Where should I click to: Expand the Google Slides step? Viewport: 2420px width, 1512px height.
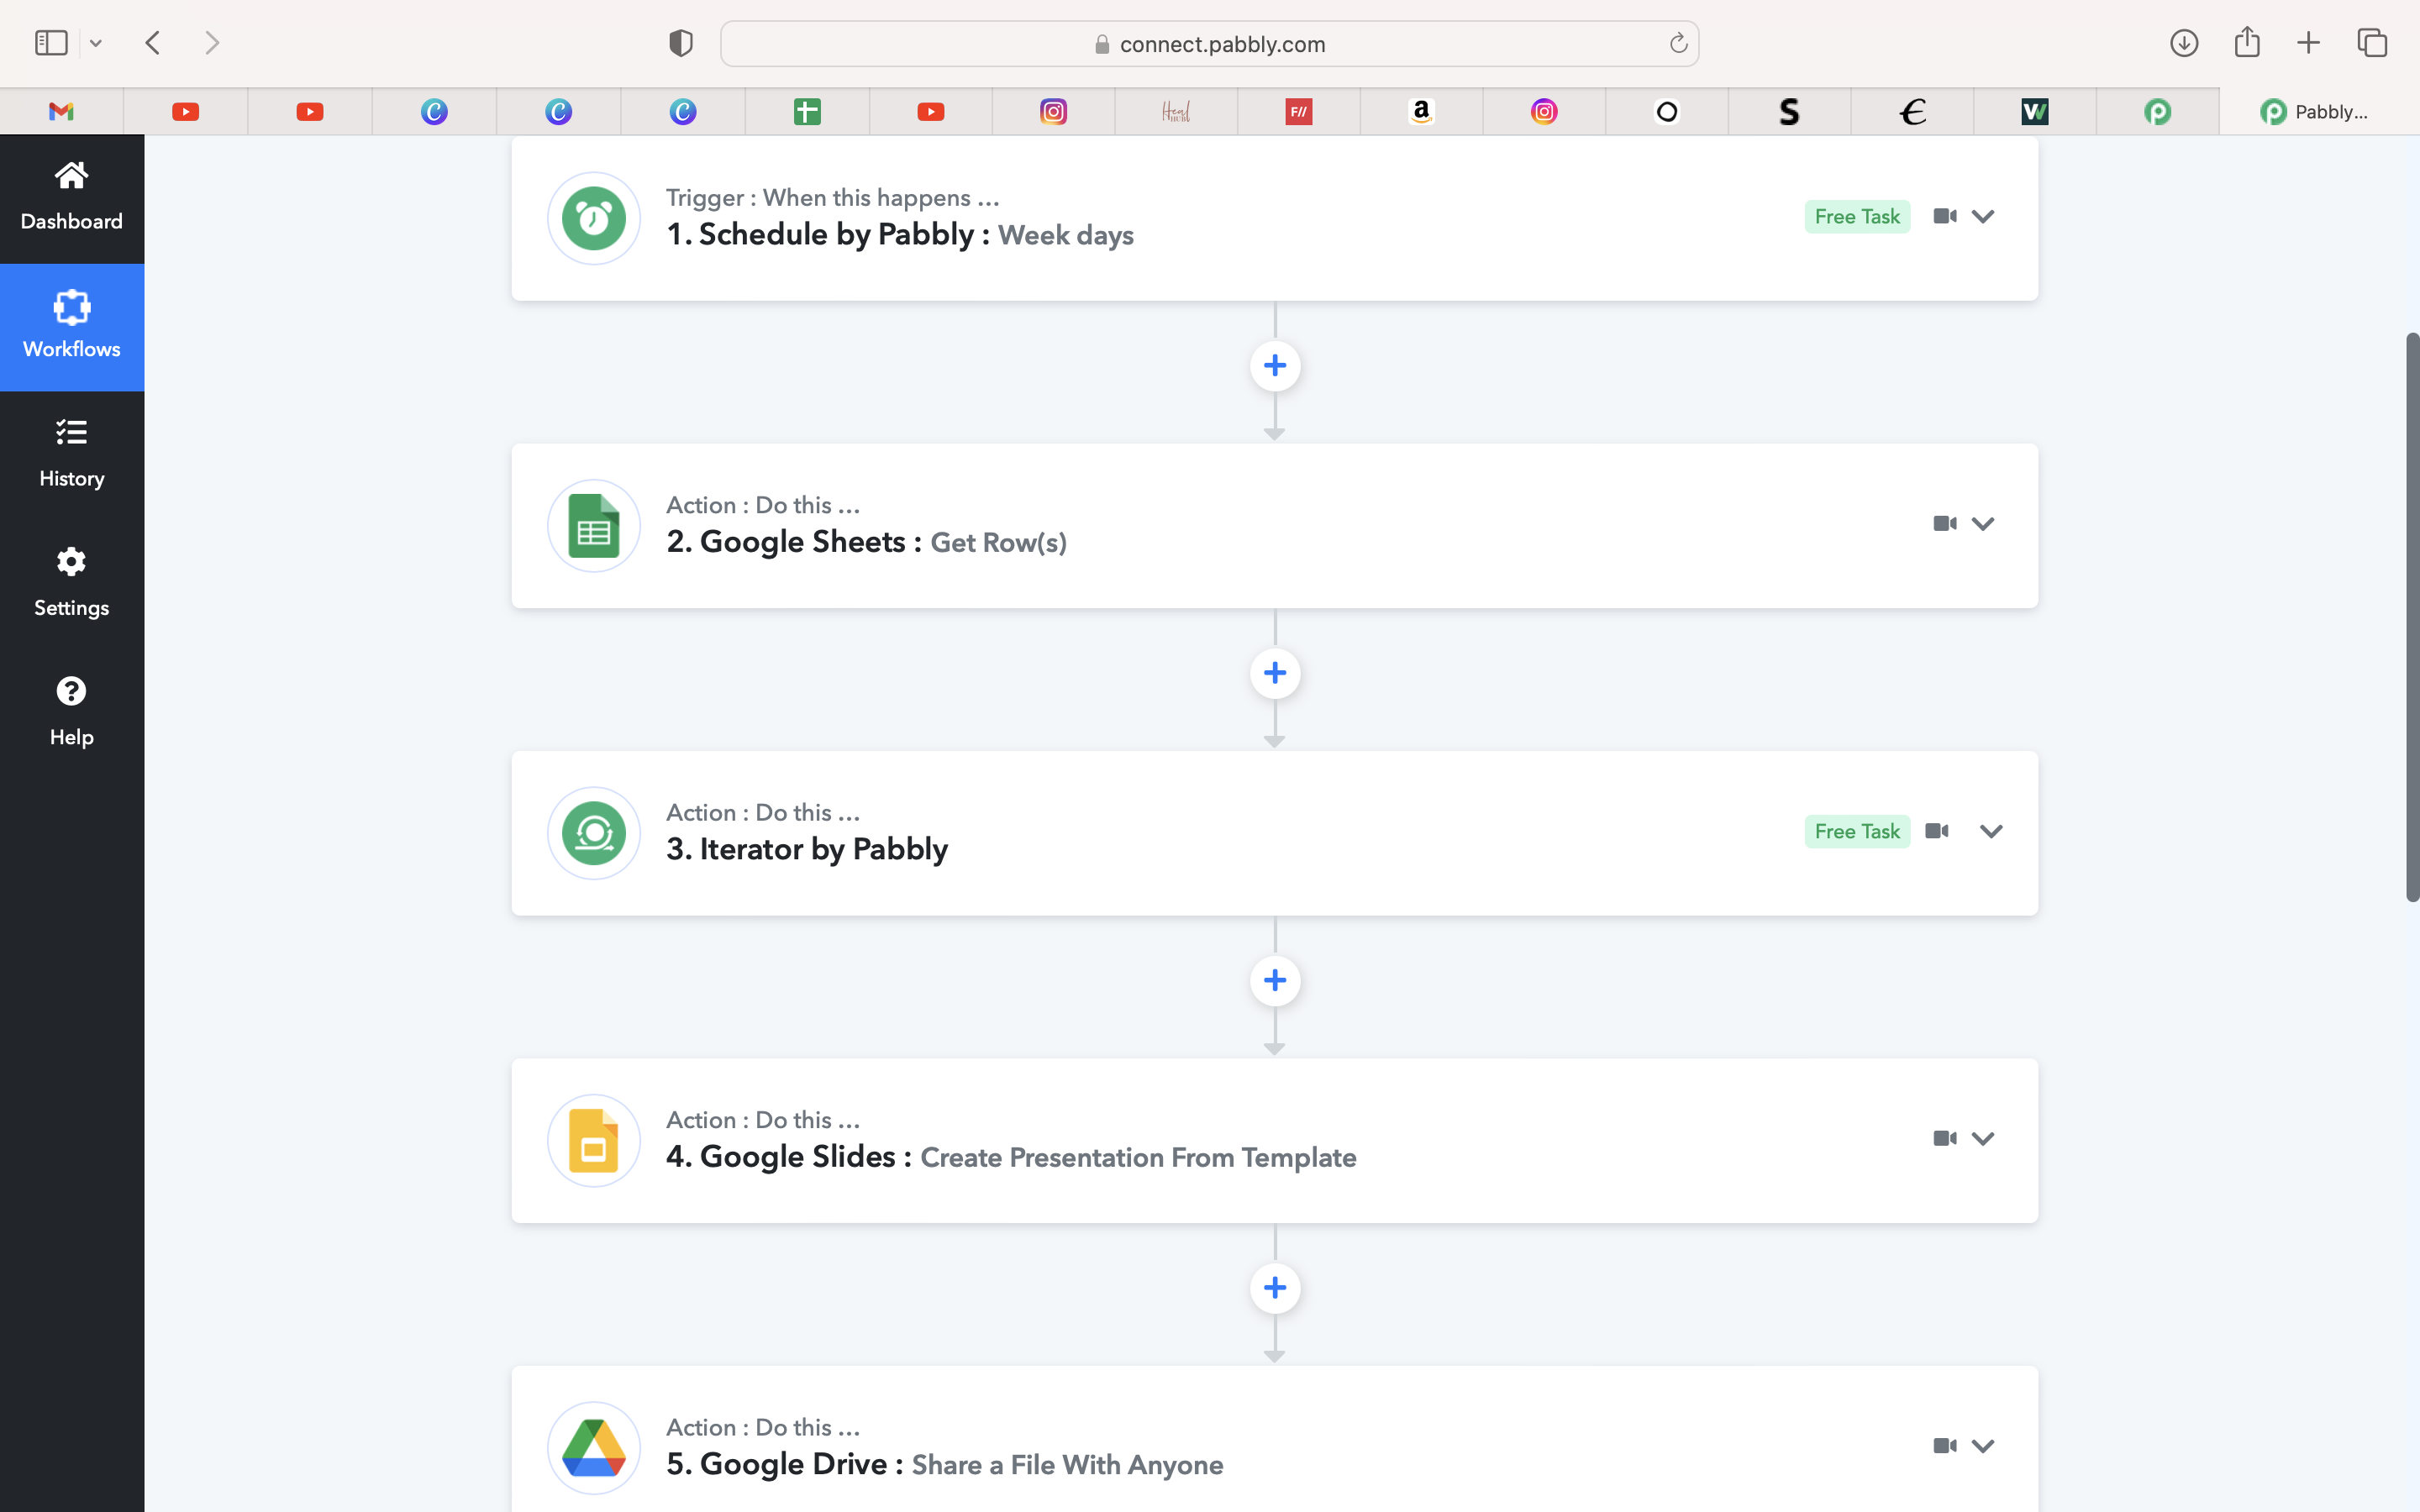point(1983,1139)
